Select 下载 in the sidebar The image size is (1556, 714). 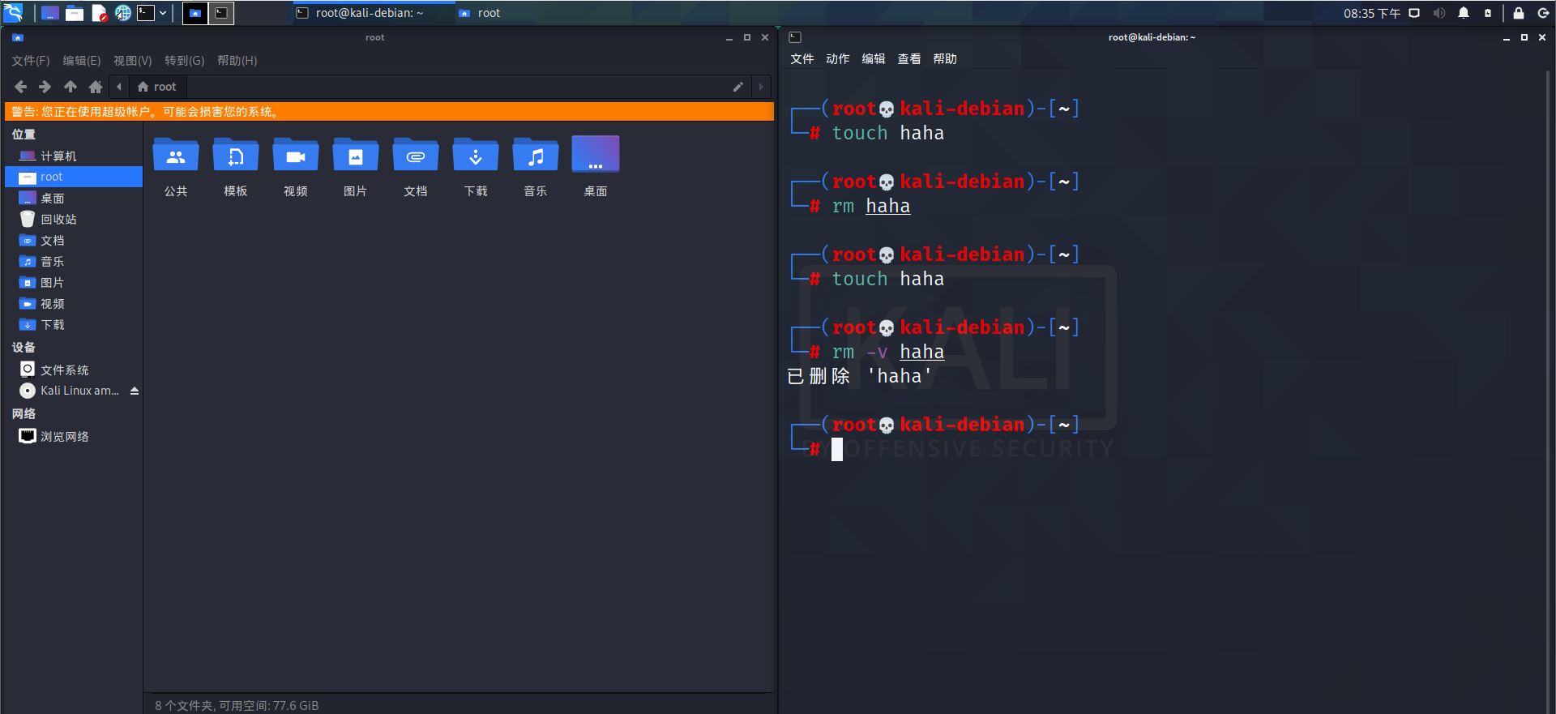pyautogui.click(x=74, y=324)
